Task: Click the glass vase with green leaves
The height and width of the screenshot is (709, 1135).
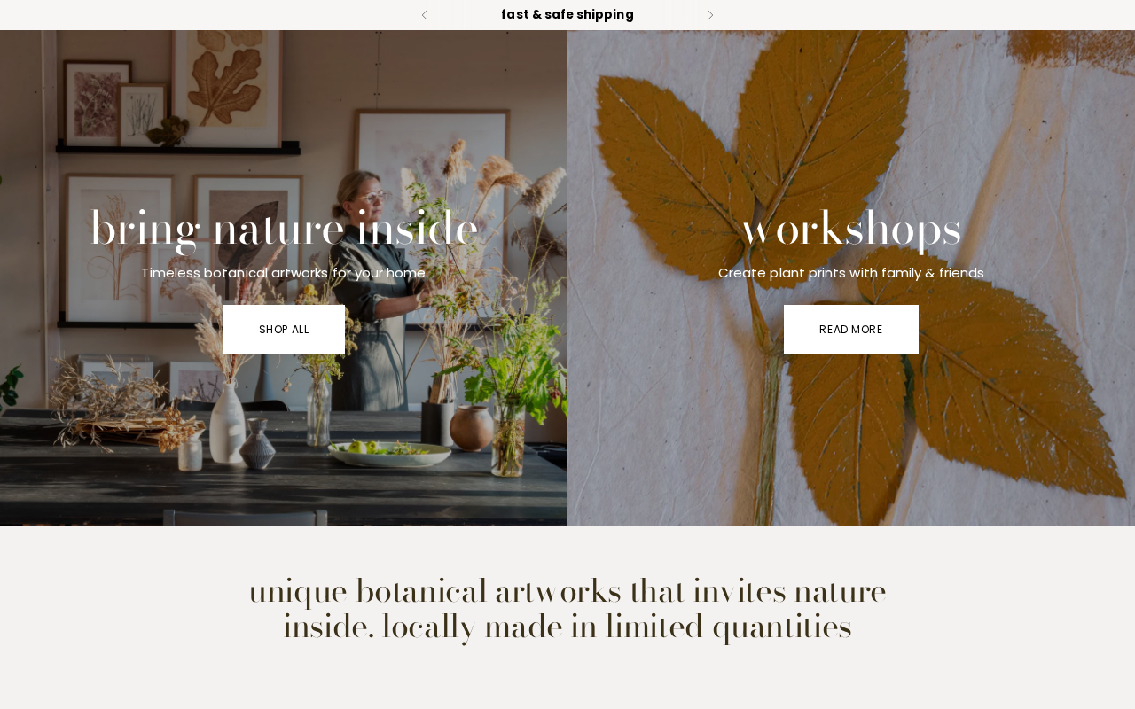Action: pyautogui.click(x=507, y=434)
